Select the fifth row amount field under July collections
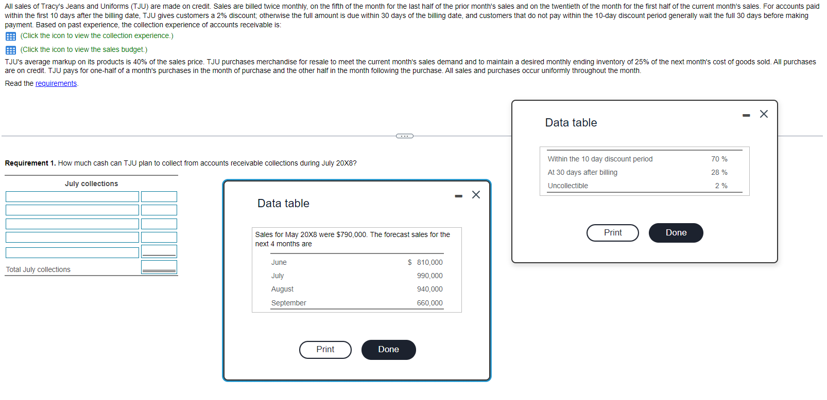827x400 pixels. click(x=159, y=251)
